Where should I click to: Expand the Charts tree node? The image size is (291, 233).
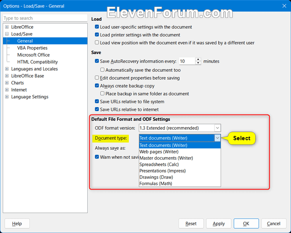point(7,83)
